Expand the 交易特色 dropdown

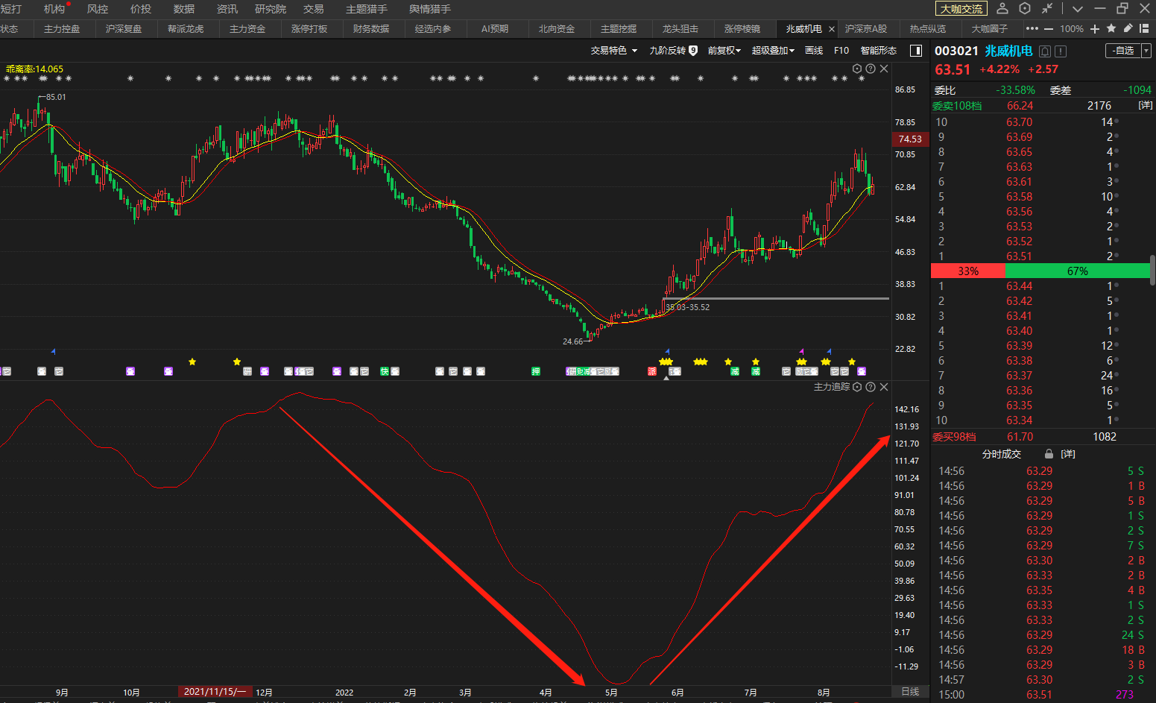pyautogui.click(x=613, y=51)
